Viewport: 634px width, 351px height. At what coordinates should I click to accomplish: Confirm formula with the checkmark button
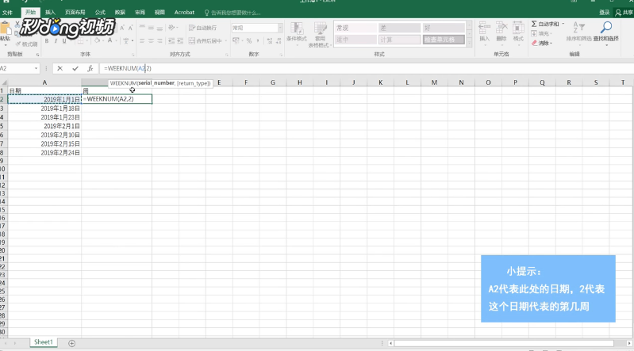pos(75,69)
